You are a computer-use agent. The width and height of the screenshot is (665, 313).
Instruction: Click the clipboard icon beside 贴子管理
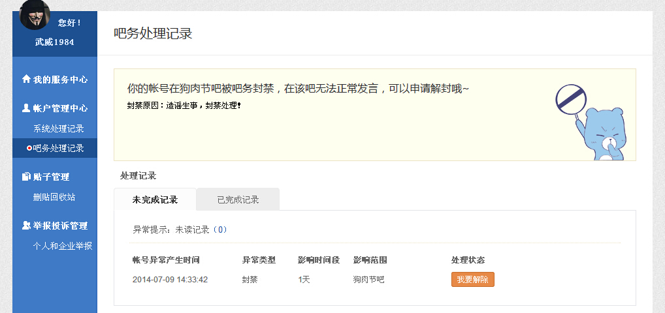26,177
